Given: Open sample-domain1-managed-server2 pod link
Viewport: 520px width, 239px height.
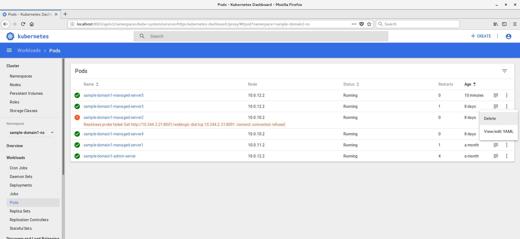Looking at the screenshot, I should [x=113, y=117].
